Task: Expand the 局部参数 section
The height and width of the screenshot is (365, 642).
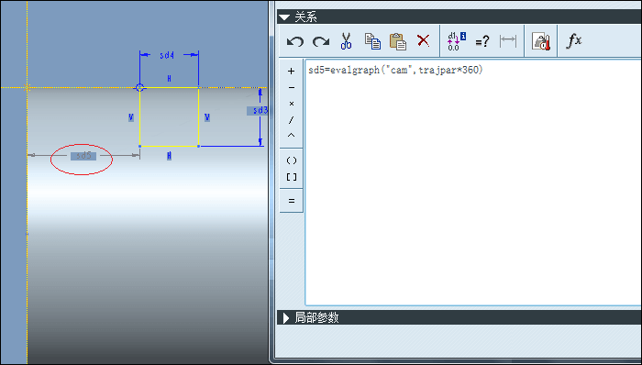Action: [x=286, y=317]
